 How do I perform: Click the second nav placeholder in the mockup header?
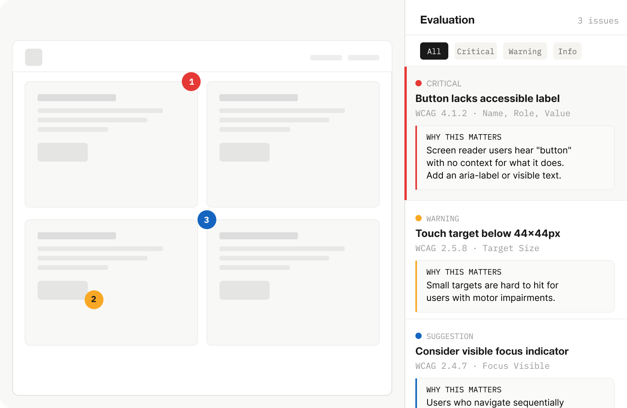364,58
